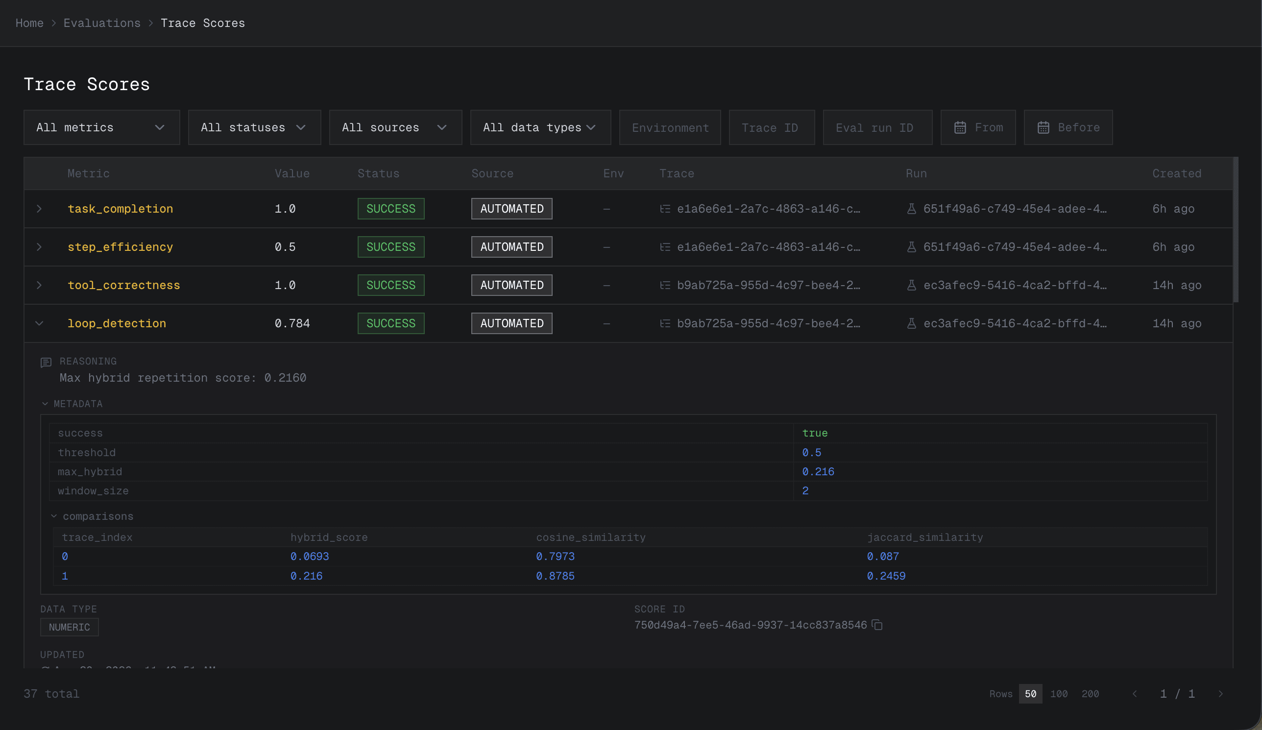Click the step_efficiency metric name

pos(120,247)
